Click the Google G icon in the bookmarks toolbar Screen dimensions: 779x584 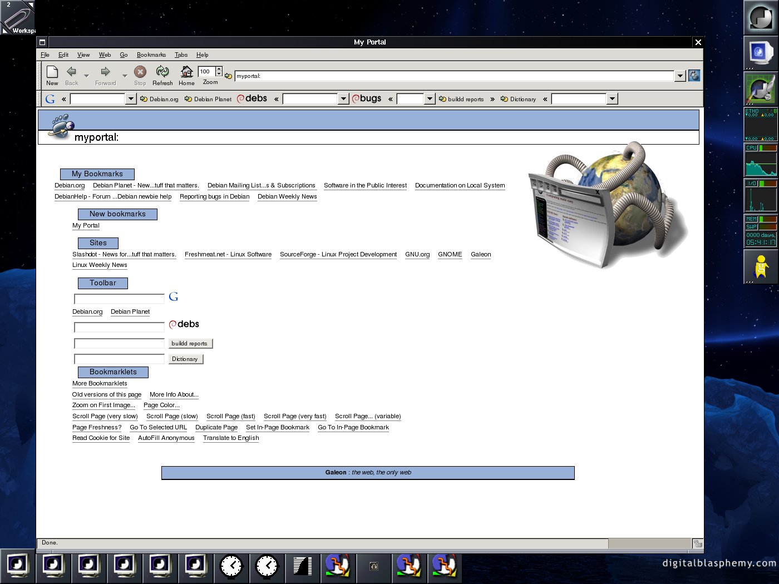pyautogui.click(x=50, y=99)
